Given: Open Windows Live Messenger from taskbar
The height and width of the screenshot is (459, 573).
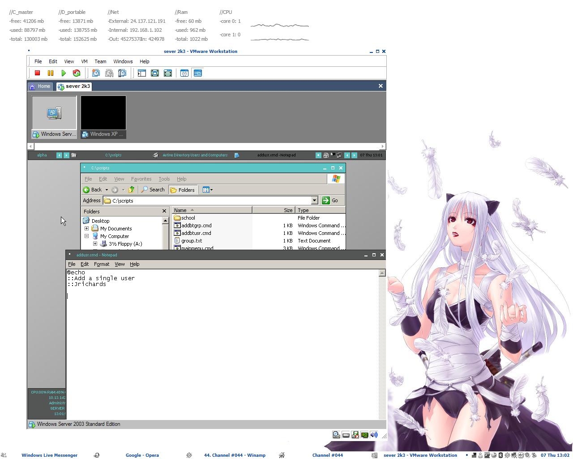Looking at the screenshot, I should (x=49, y=455).
